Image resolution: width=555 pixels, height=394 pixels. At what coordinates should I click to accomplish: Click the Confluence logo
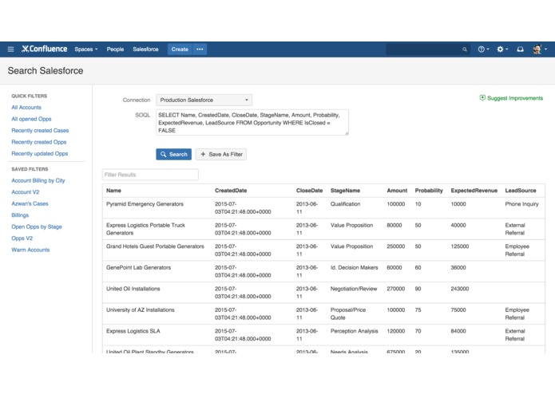click(44, 49)
